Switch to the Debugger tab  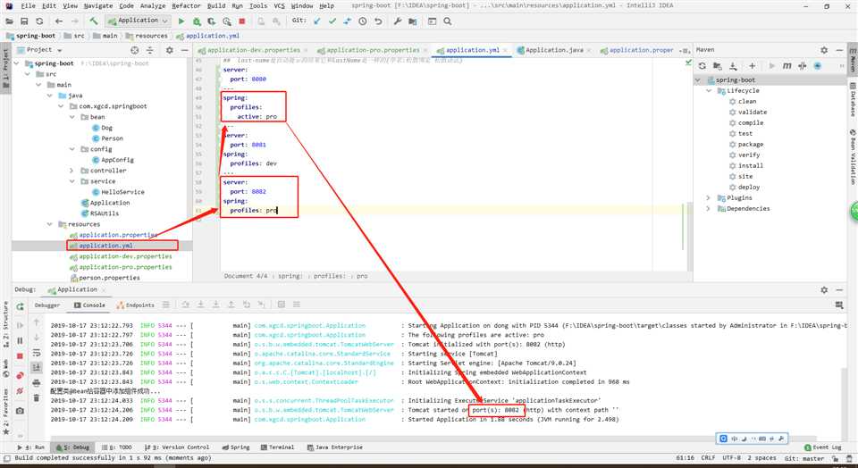tap(47, 305)
